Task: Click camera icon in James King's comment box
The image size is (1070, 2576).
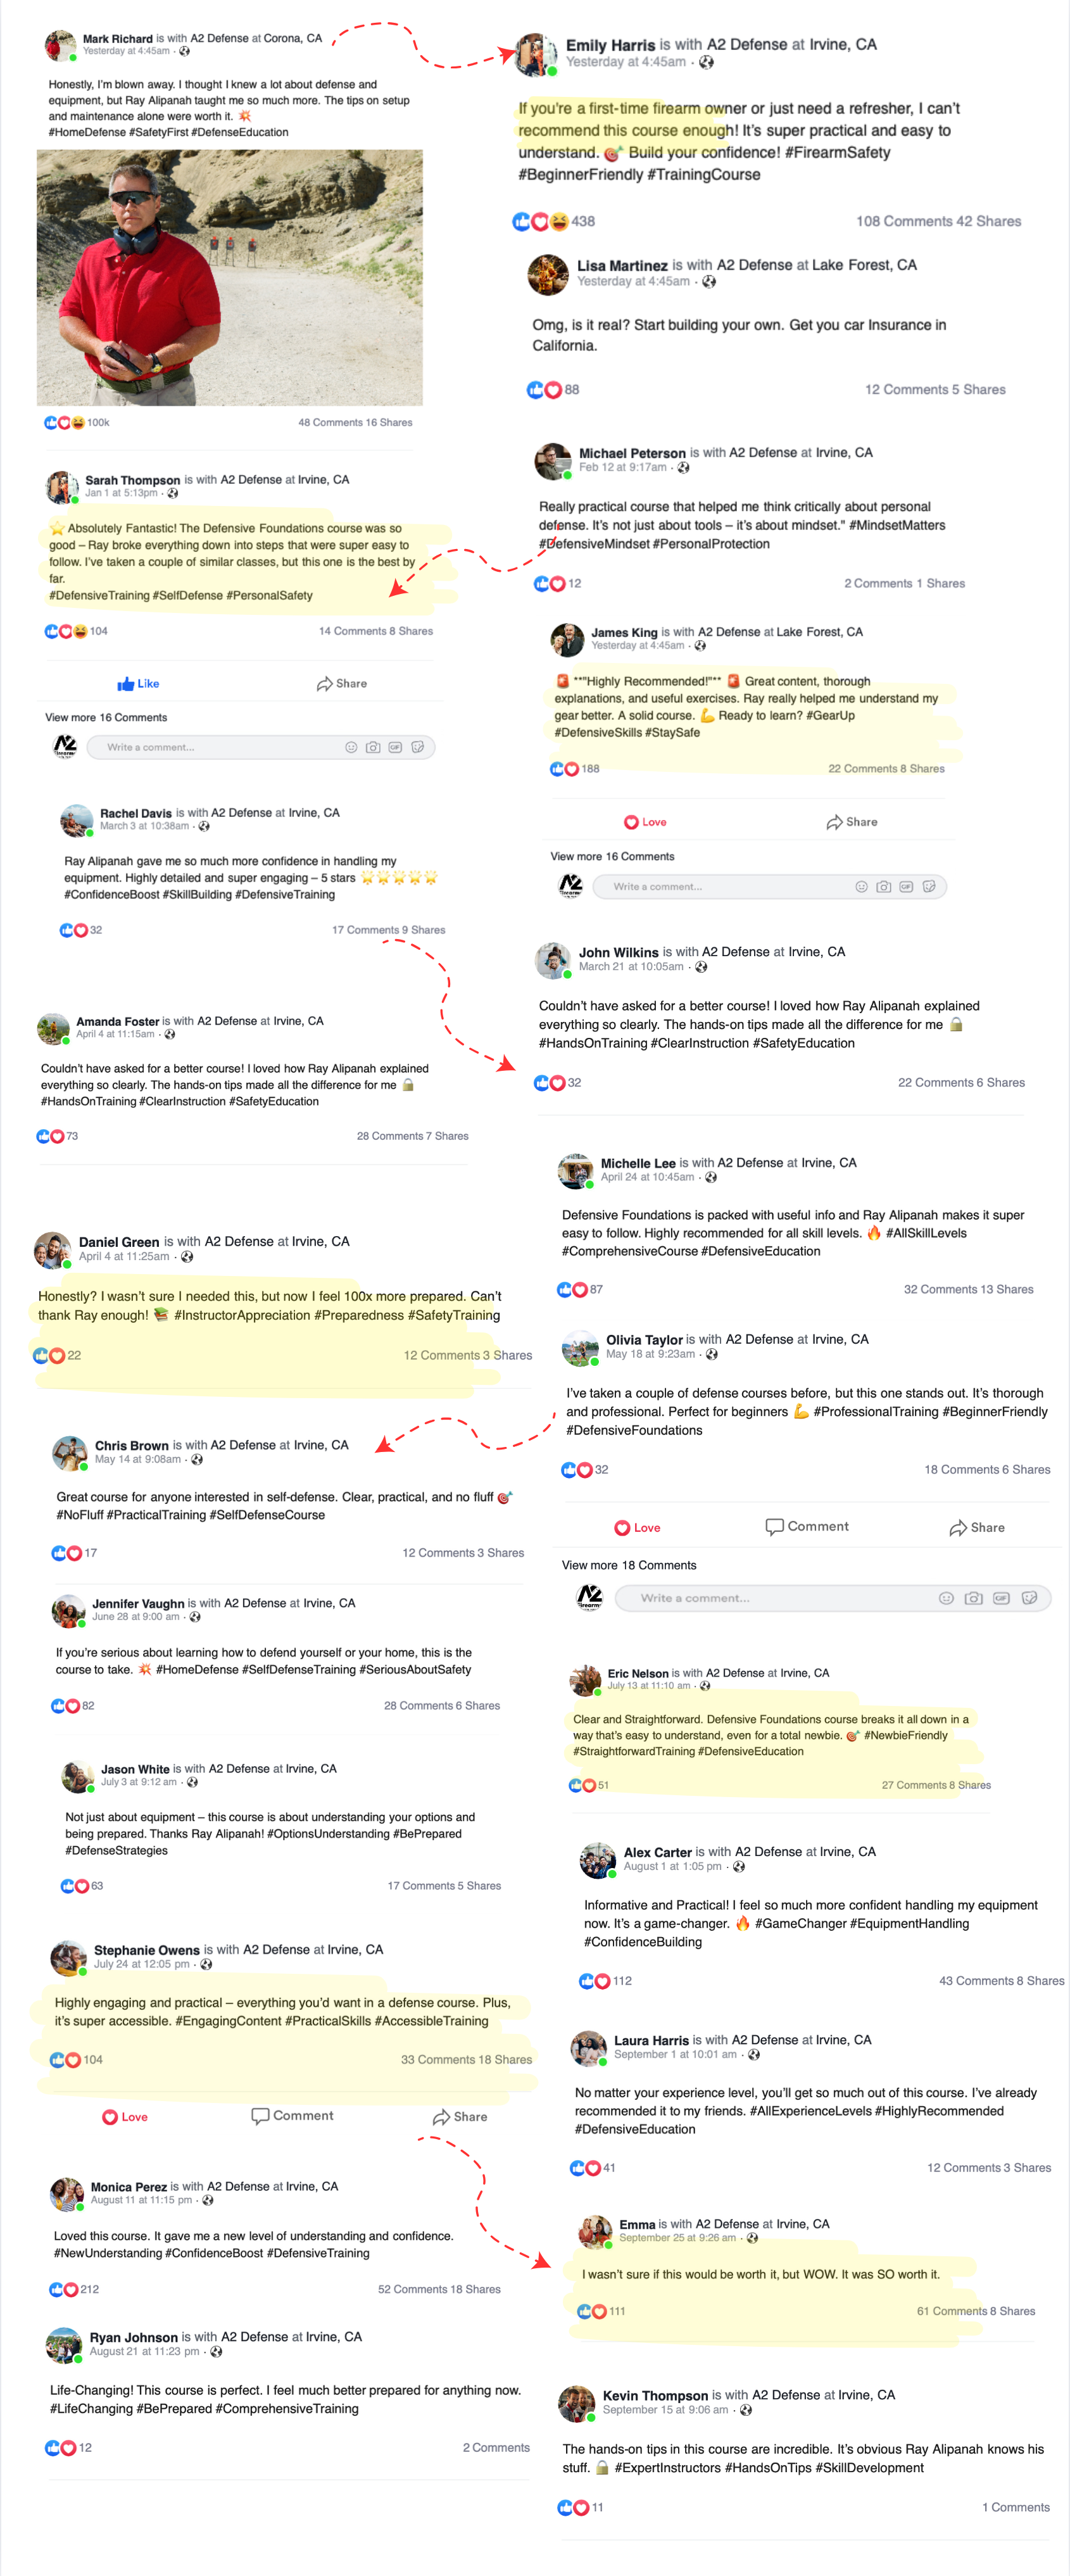Action: 884,887
